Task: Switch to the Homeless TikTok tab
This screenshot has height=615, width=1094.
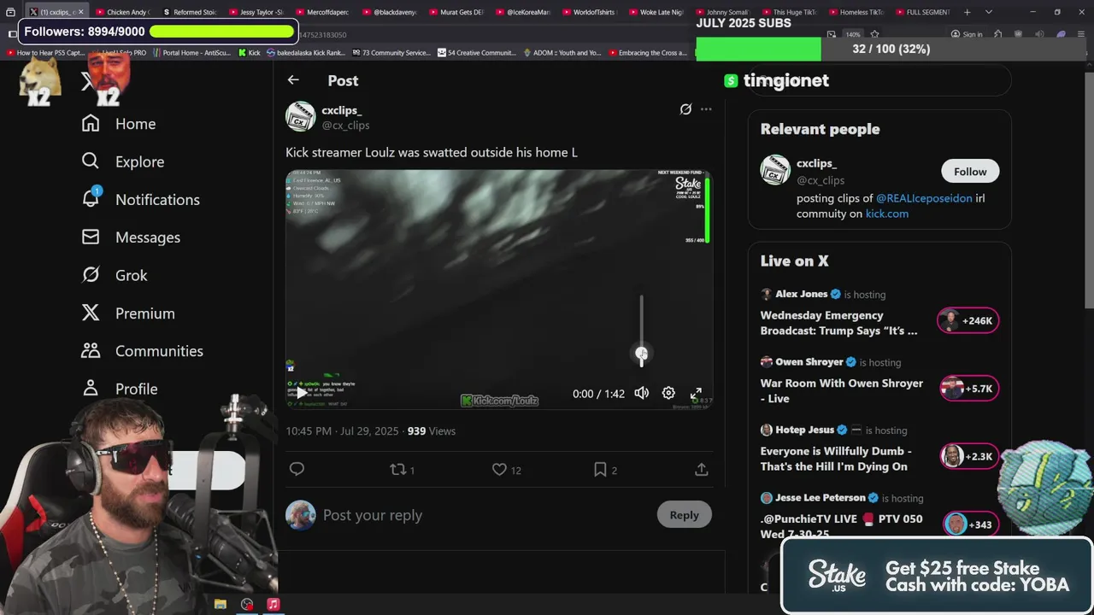Action: [x=856, y=12]
